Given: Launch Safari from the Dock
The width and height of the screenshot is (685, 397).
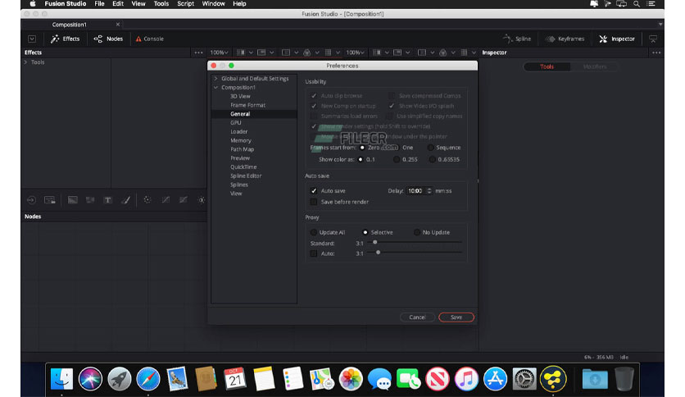Looking at the screenshot, I should point(148,379).
